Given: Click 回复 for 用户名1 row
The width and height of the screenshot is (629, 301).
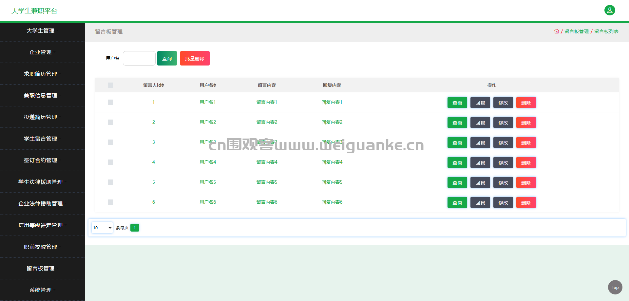Looking at the screenshot, I should point(480,103).
